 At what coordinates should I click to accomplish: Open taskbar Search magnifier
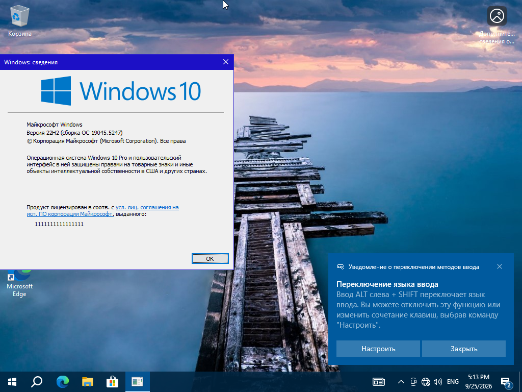pos(37,382)
